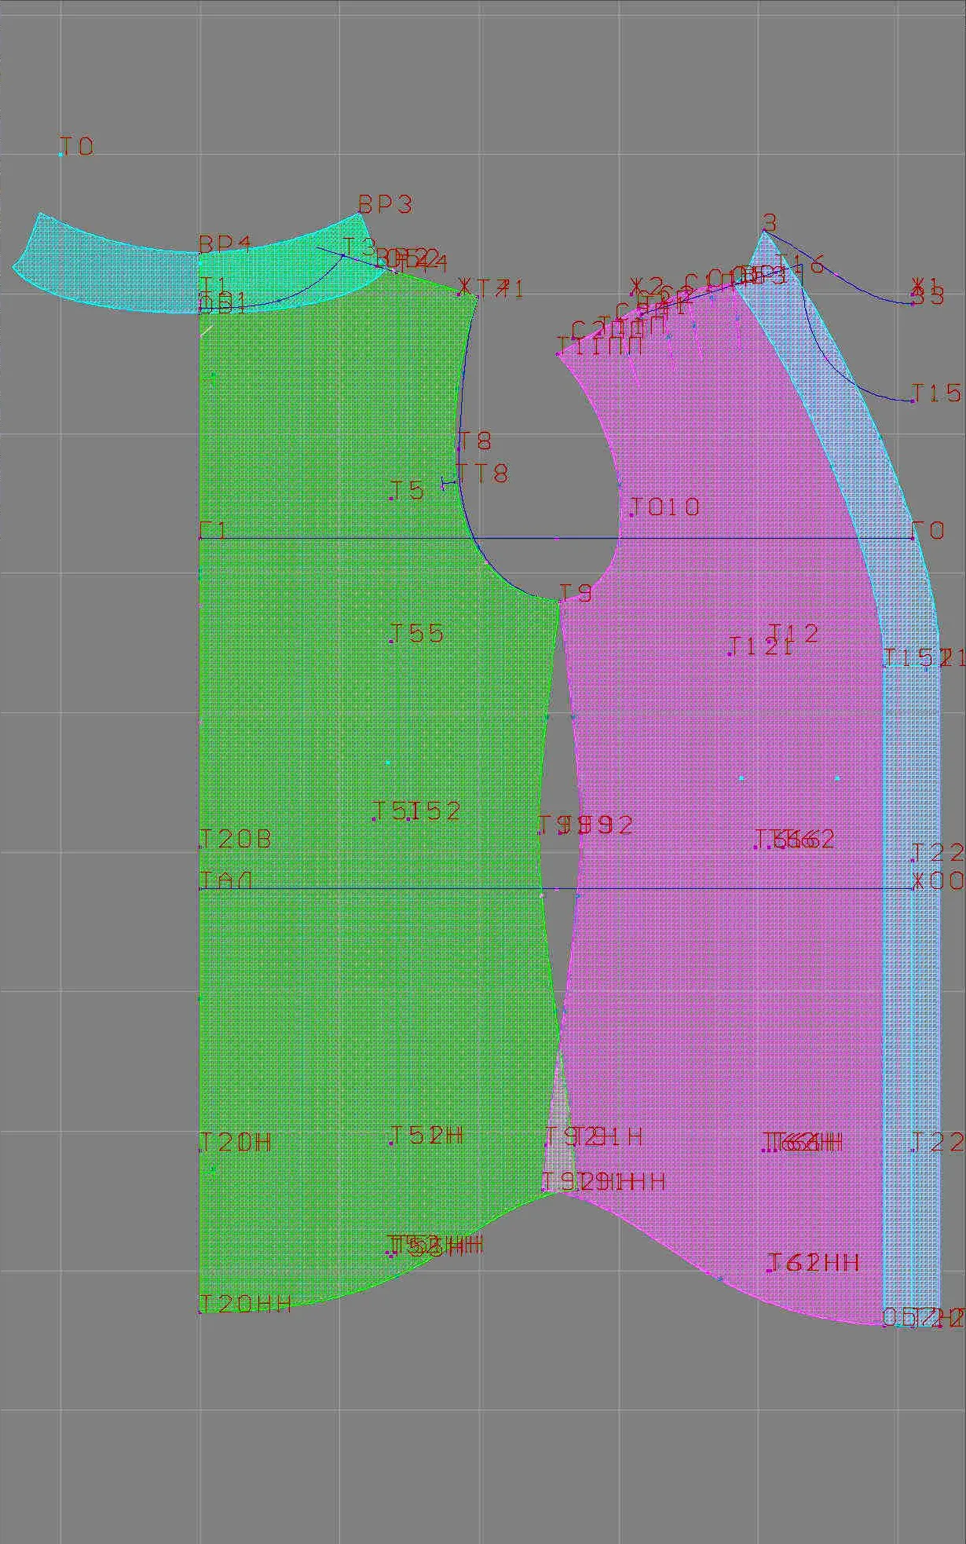Click point T8 on the armhole curve
966x1544 pixels.
pos(459,449)
